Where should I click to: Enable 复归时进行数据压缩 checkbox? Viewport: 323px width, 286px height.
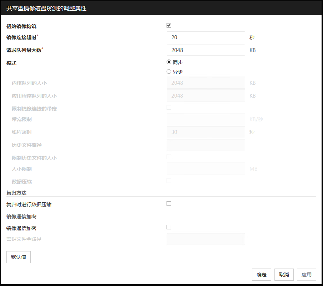click(x=169, y=204)
